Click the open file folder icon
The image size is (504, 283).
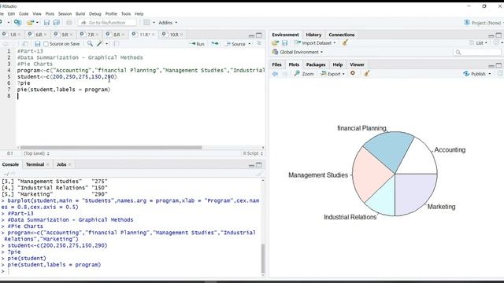point(30,23)
